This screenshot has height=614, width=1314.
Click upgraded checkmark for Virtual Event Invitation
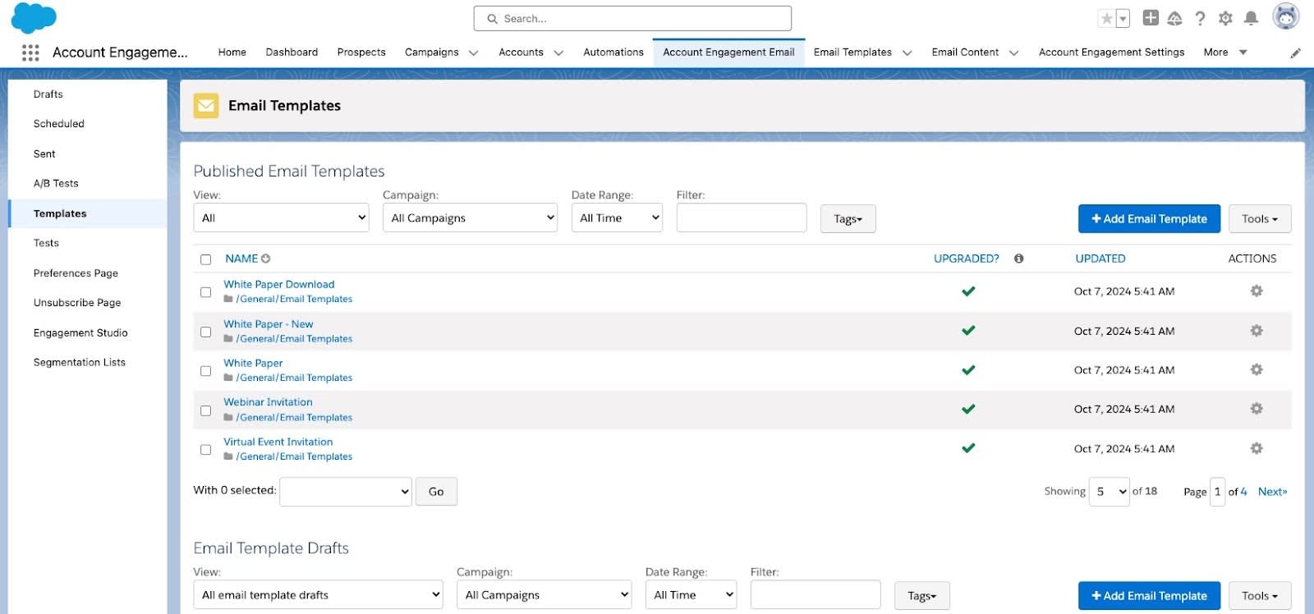[968, 448]
